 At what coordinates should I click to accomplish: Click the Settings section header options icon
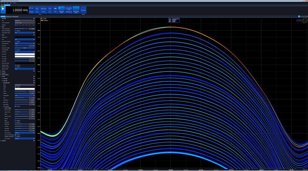[34, 19]
